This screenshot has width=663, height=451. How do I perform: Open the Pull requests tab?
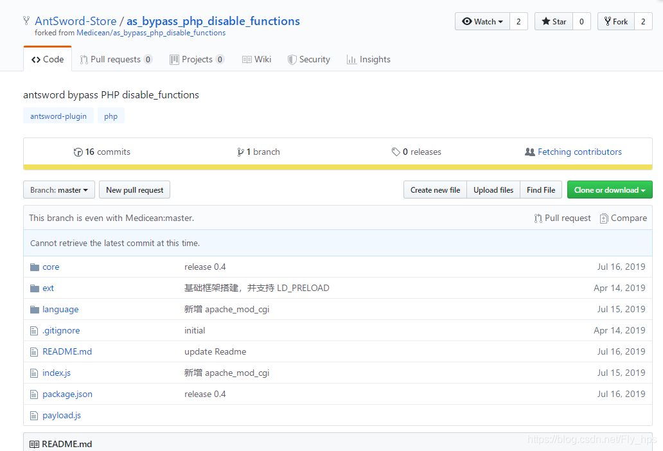(x=116, y=60)
